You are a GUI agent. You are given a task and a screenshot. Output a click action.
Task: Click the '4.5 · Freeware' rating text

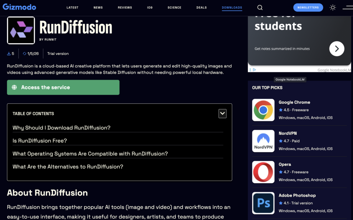[x=296, y=110]
